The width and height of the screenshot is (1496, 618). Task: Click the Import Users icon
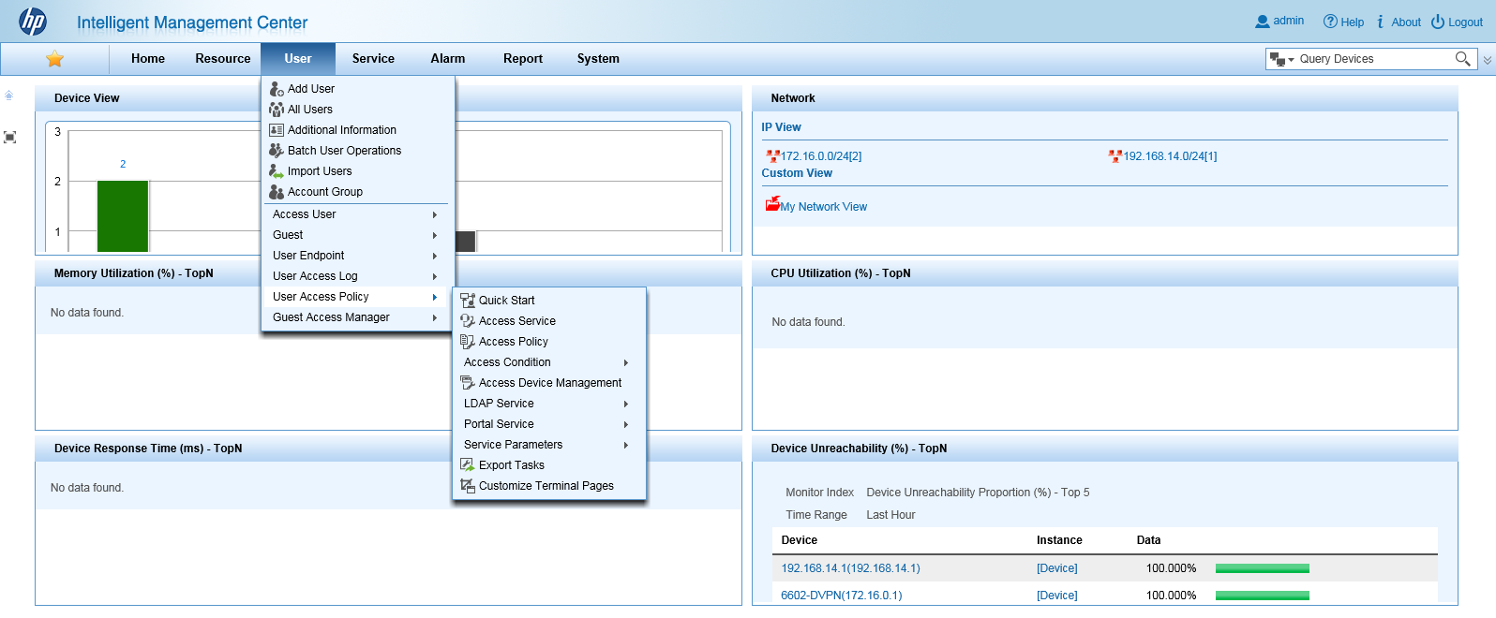[x=277, y=171]
